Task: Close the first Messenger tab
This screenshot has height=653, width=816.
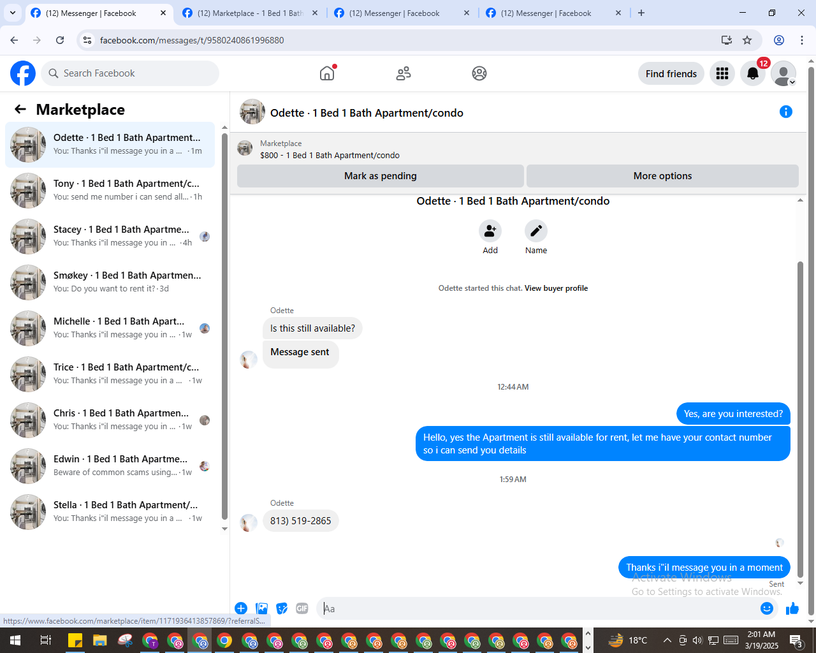Action: [163, 13]
